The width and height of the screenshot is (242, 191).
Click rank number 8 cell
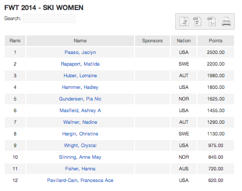click(15, 134)
